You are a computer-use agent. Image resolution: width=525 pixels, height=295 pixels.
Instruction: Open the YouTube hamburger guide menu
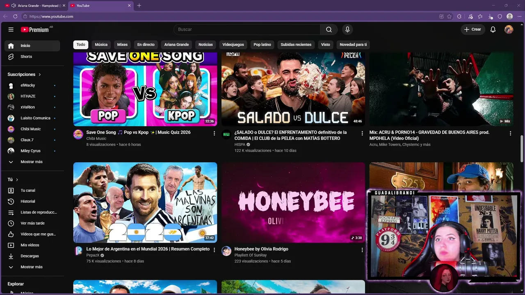(11, 29)
